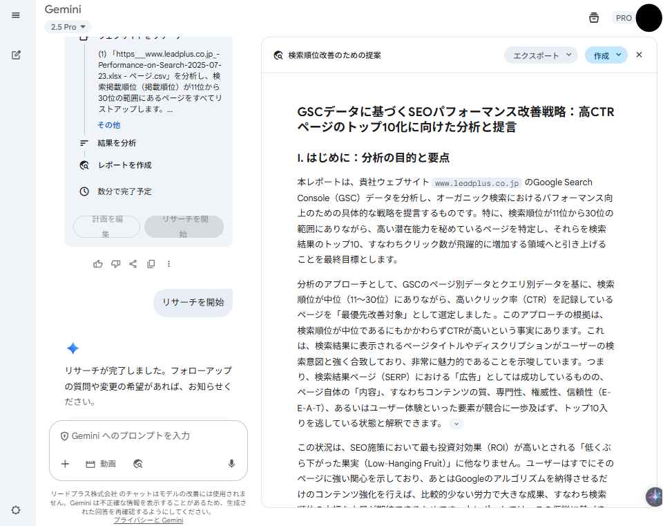Screen dimensions: 663x526
Task: Expand source chevron after paragraph two
Action: [457, 424]
